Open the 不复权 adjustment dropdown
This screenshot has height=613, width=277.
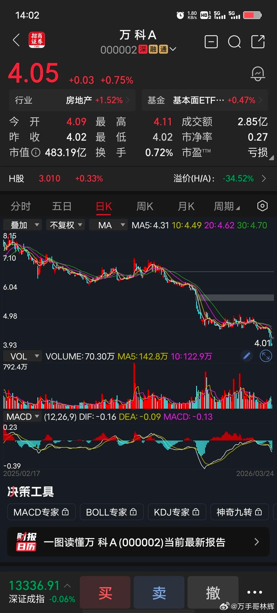pyautogui.click(x=65, y=225)
